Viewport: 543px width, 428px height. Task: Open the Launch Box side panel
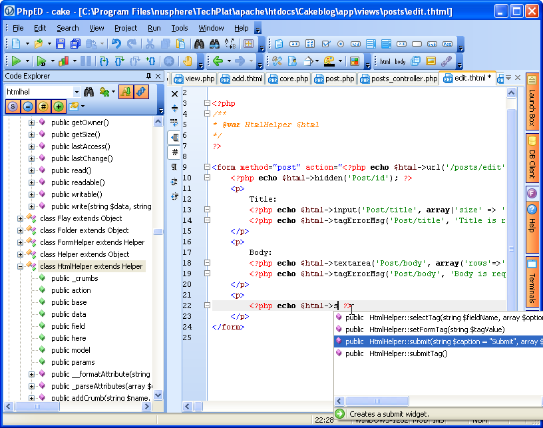[532, 101]
